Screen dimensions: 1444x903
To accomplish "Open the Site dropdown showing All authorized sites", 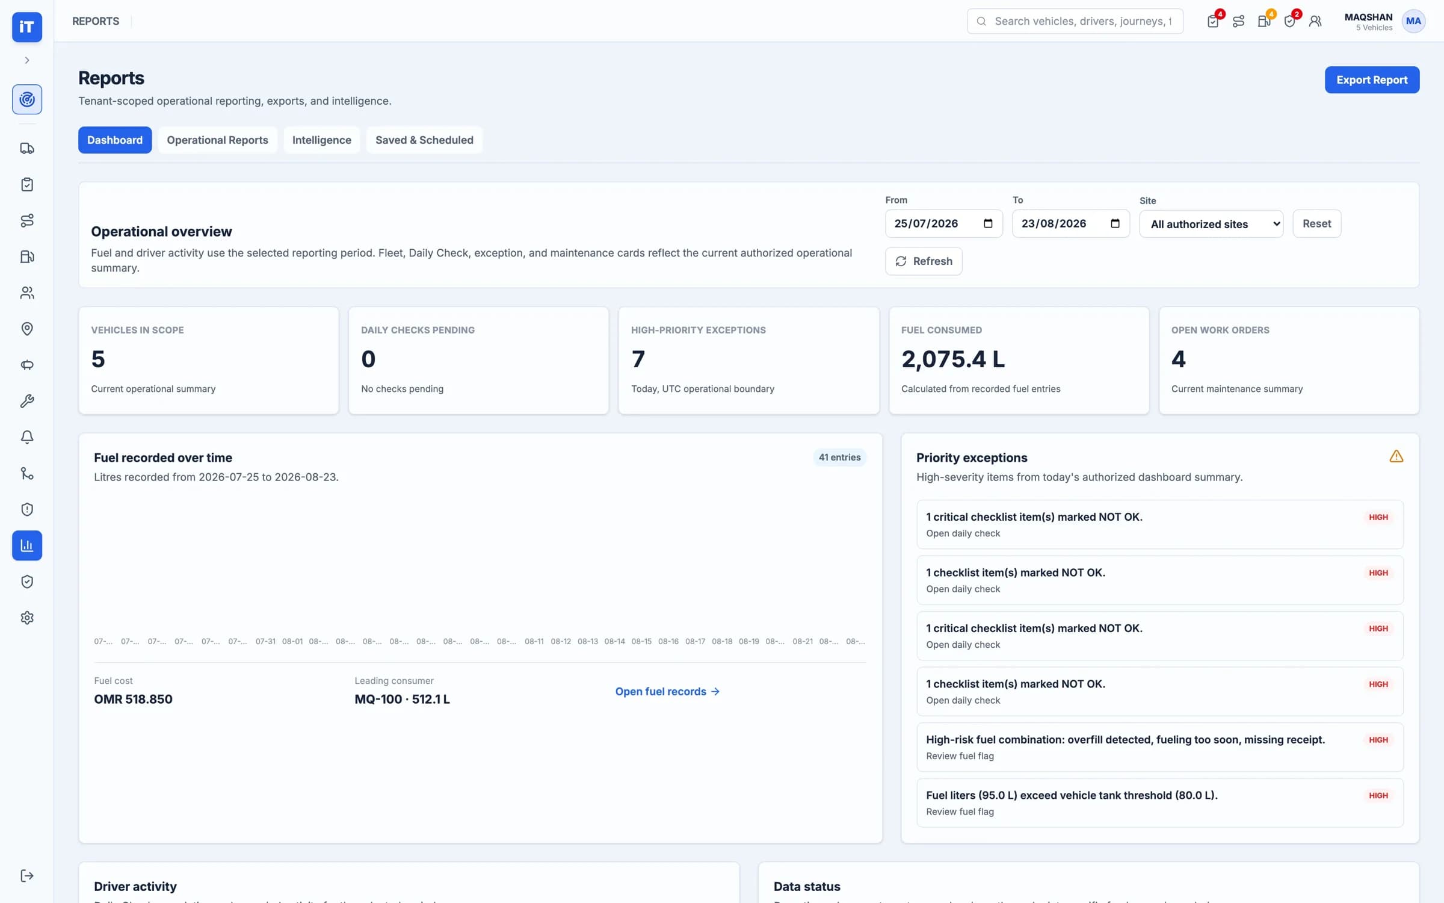I will pyautogui.click(x=1211, y=224).
